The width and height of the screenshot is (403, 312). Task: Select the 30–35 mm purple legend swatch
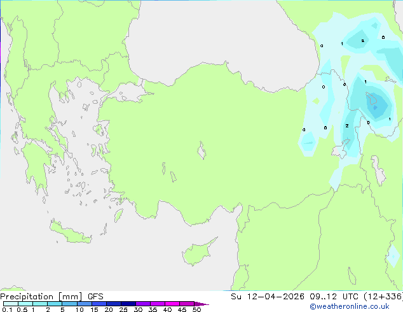point(143,304)
